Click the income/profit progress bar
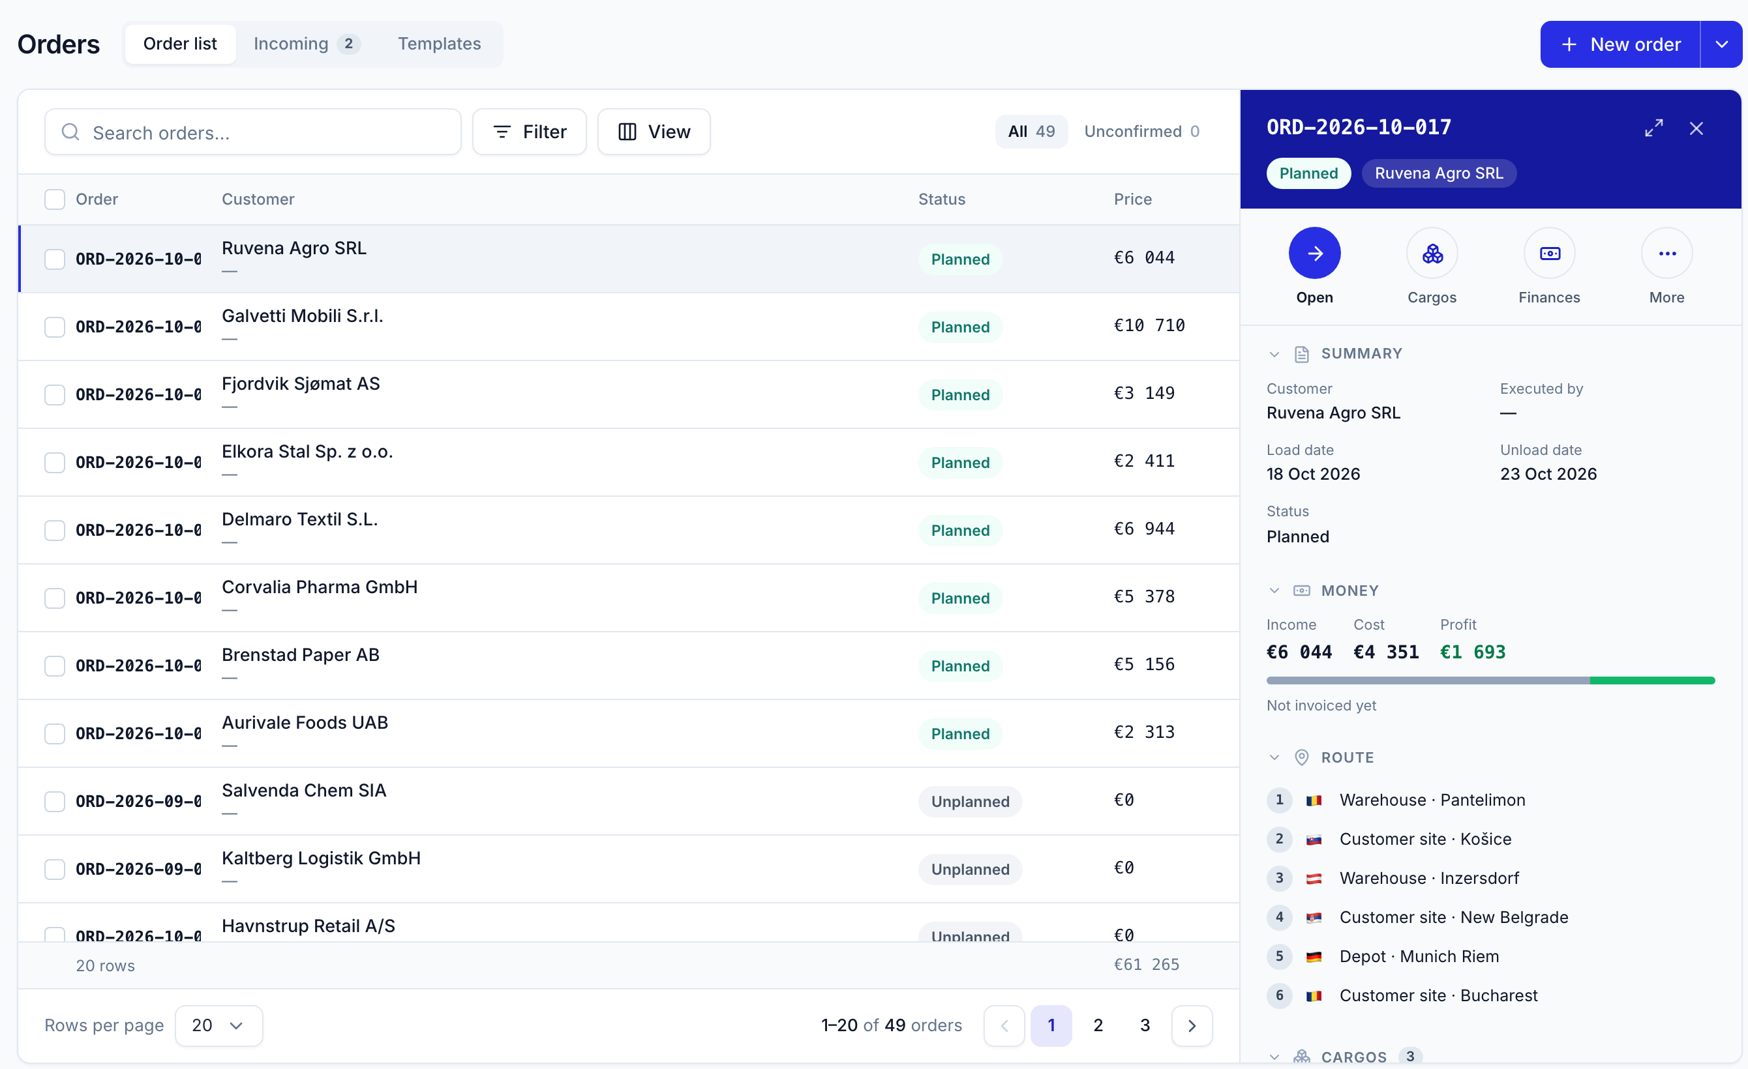The image size is (1748, 1069). 1490,681
